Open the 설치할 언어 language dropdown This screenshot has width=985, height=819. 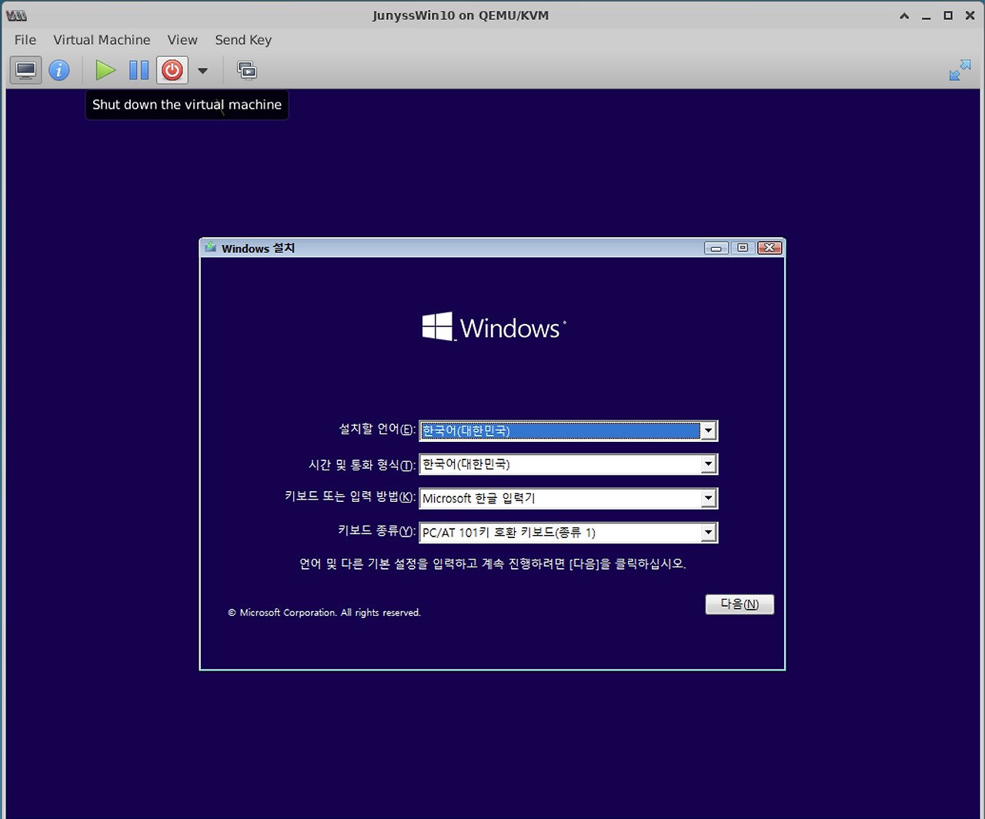coord(708,430)
